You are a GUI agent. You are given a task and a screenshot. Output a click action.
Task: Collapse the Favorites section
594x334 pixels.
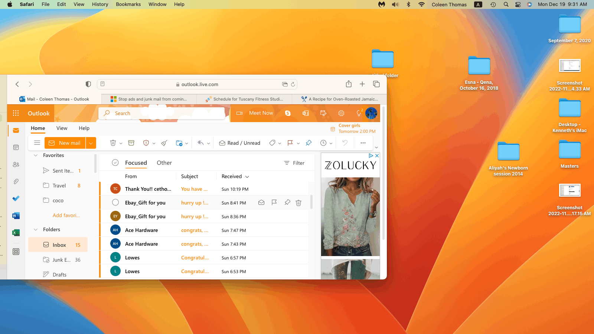point(36,155)
